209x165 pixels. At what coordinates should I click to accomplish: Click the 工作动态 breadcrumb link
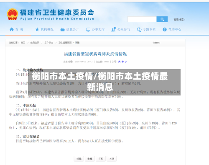coord(49,43)
